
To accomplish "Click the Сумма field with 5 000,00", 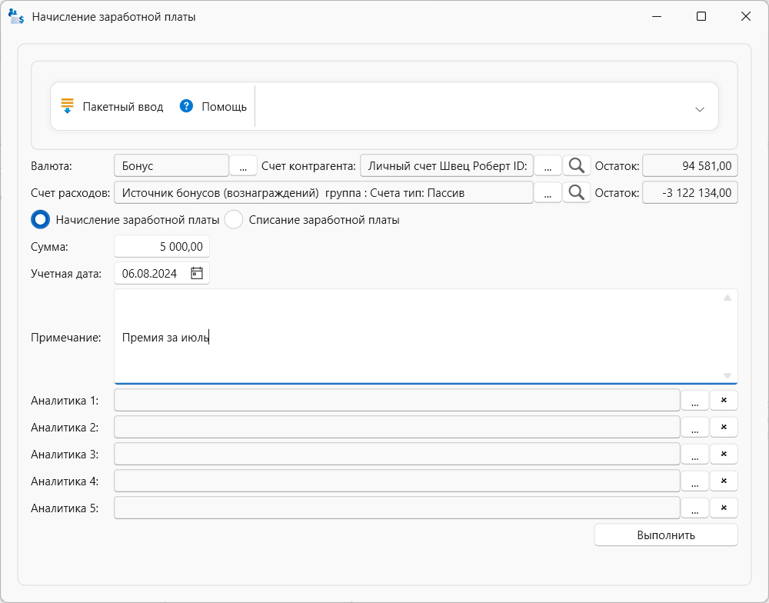I will (x=161, y=246).
